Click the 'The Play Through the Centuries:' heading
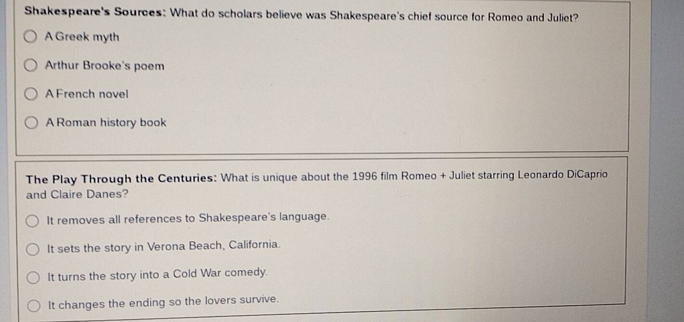The height and width of the screenshot is (322, 684). 123,179
